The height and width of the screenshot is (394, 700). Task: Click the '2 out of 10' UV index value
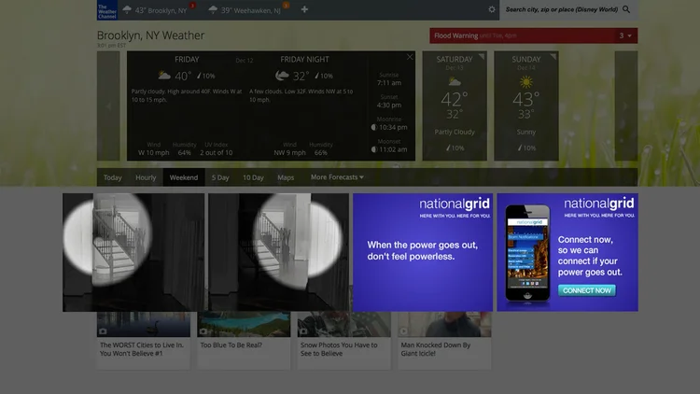point(217,153)
